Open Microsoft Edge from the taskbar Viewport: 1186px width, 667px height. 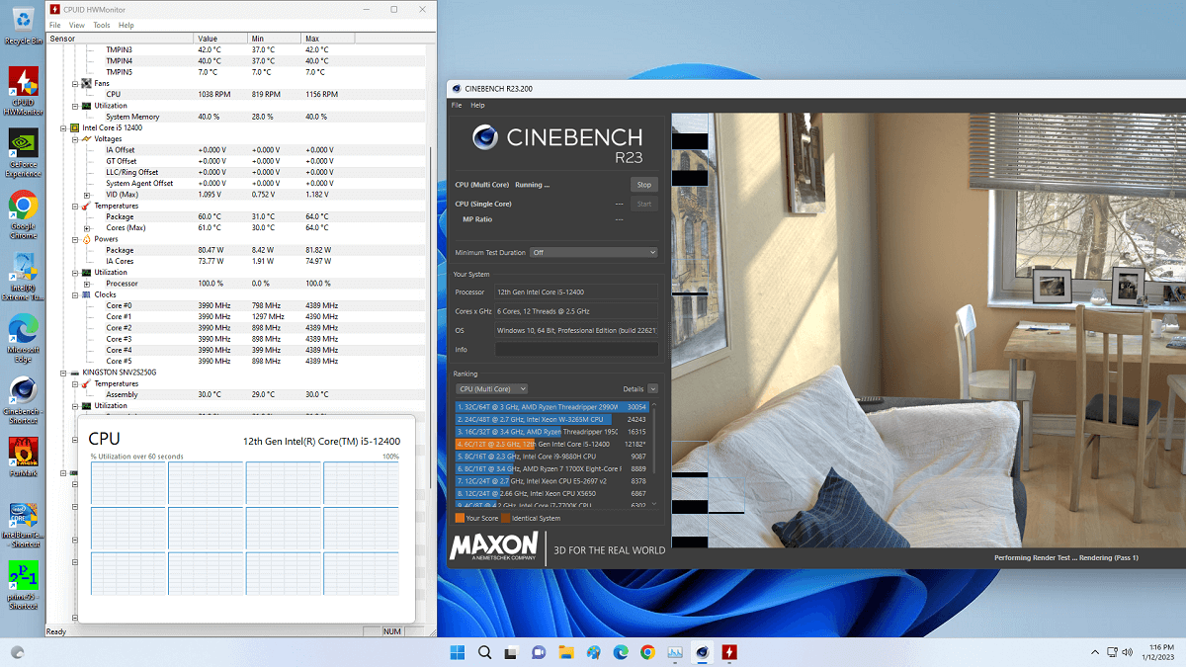coord(621,652)
